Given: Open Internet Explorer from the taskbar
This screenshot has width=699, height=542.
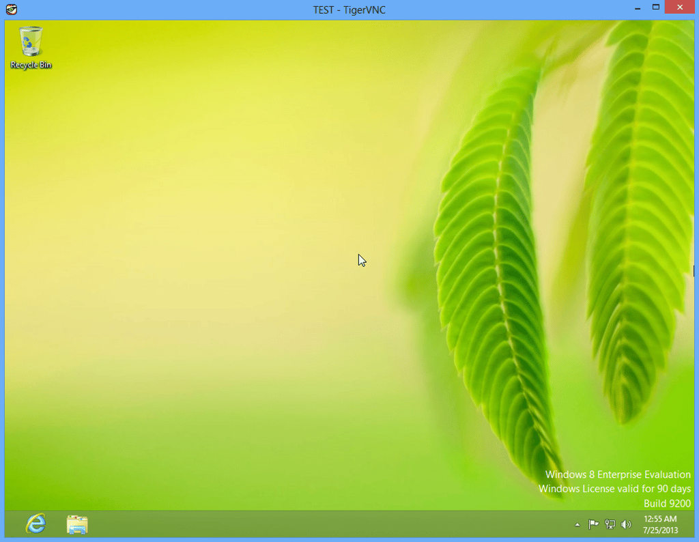Looking at the screenshot, I should point(35,524).
